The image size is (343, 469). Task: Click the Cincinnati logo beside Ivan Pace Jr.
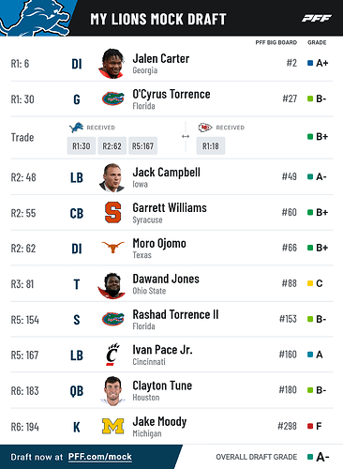[112, 355]
